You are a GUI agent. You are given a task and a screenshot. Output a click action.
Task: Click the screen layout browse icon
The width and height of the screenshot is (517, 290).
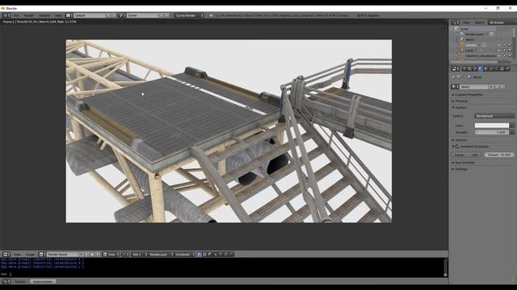coord(69,15)
